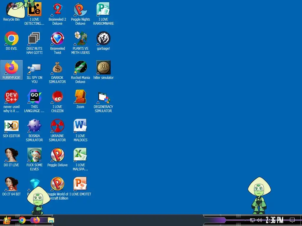Switch to Firefox on the taskbar
The height and width of the screenshot is (226, 302).
36,220
